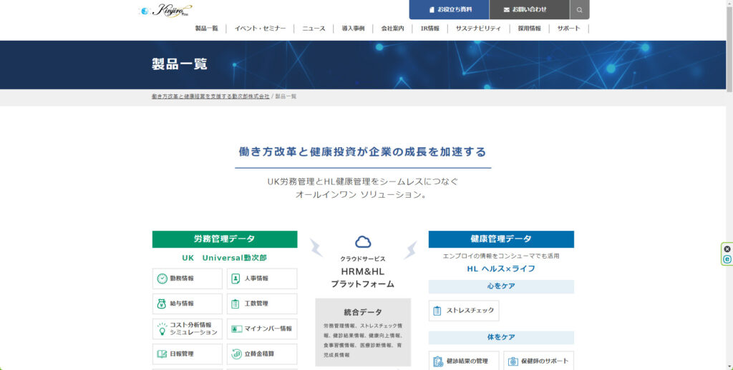Click the checklist icon for ストレスチェック

[x=437, y=311]
